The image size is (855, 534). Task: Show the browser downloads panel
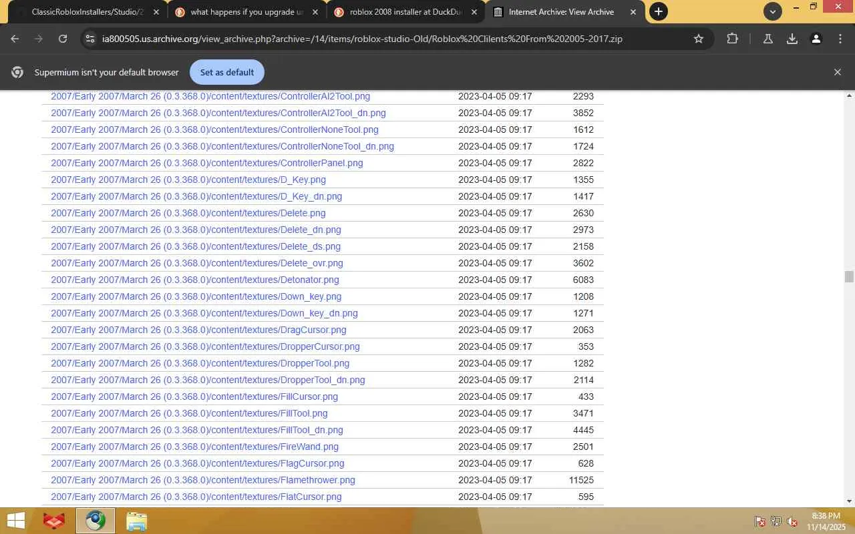(x=792, y=39)
